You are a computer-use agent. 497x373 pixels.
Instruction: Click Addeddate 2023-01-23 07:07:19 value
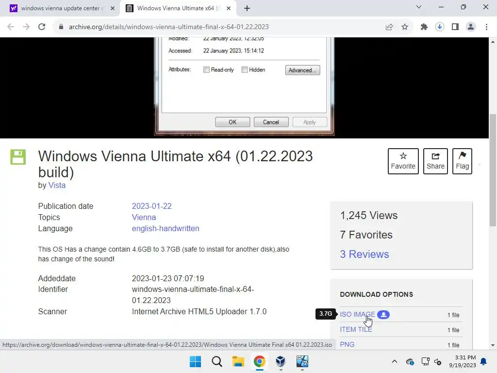point(168,278)
